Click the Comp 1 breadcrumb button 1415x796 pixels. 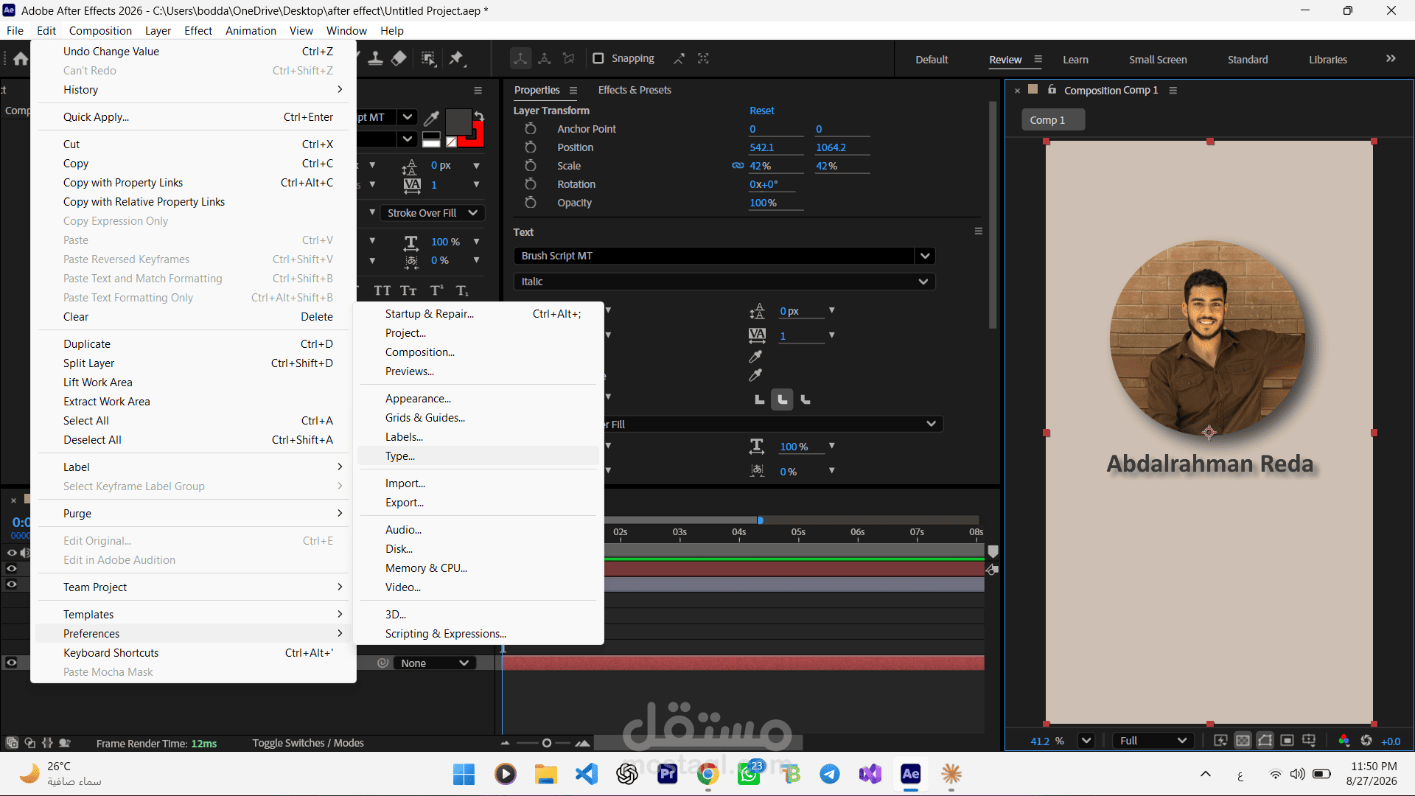click(x=1052, y=120)
